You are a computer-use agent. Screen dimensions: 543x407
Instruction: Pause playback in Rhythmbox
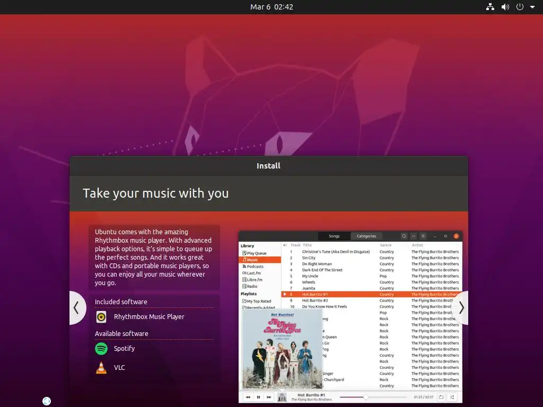pos(258,397)
